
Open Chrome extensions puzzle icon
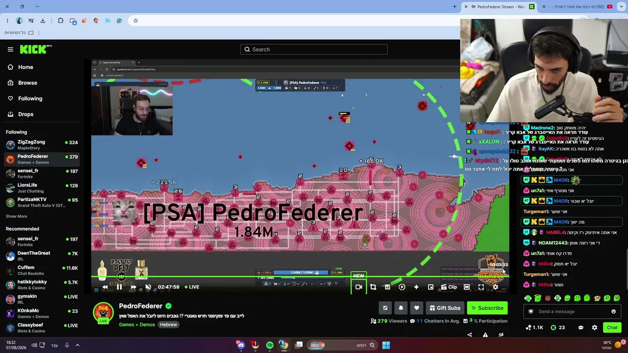click(x=60, y=21)
